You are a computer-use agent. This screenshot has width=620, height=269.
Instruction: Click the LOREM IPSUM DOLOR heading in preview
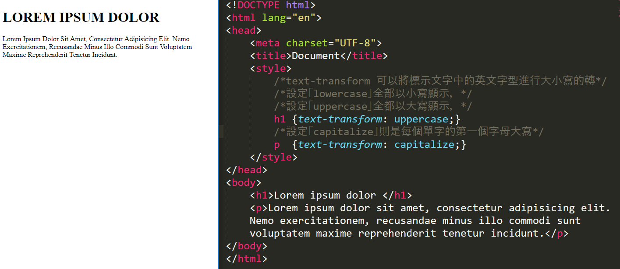[81, 17]
